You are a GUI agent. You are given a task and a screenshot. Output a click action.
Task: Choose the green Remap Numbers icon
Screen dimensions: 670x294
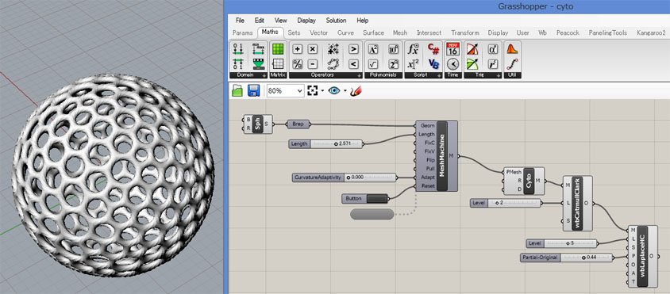click(258, 64)
